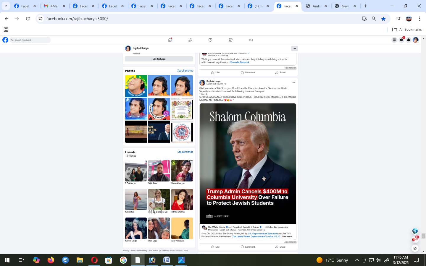Image resolution: width=426 pixels, height=266 pixels.
Task: Click the Chrome address bar URL
Action: [77, 19]
